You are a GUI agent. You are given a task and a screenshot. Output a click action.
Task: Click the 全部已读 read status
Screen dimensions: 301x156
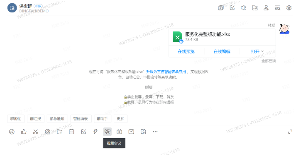tap(269, 61)
